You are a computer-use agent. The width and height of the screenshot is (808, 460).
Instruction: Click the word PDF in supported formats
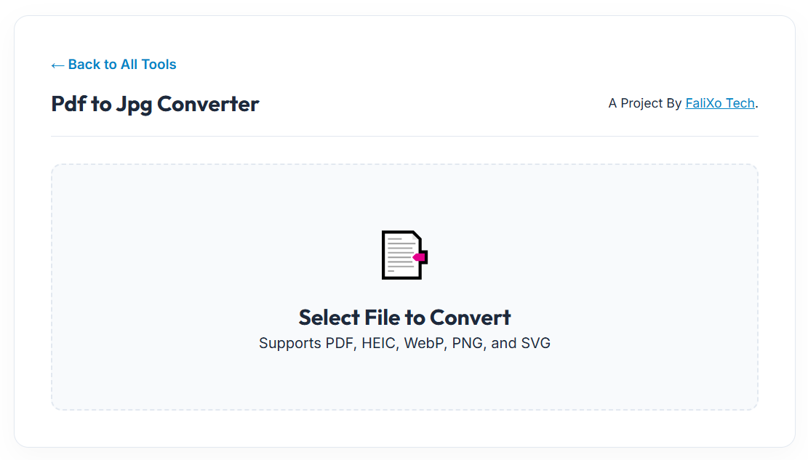pos(340,343)
